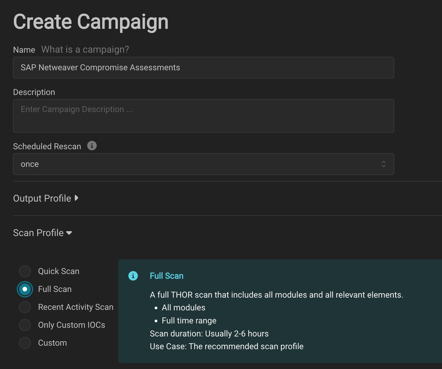Click the info icon beside Full Scan description
This screenshot has width=442, height=369.
pyautogui.click(x=133, y=276)
